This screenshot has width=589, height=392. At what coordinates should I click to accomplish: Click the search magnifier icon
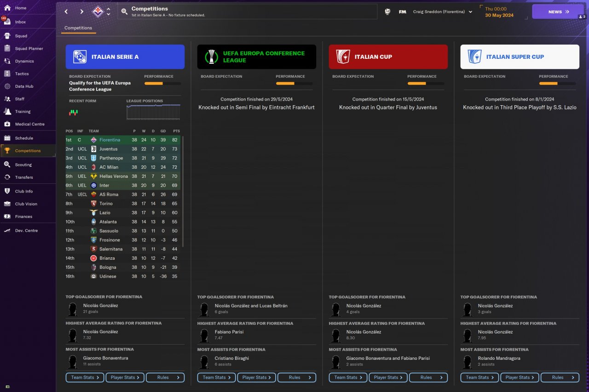tap(124, 11)
